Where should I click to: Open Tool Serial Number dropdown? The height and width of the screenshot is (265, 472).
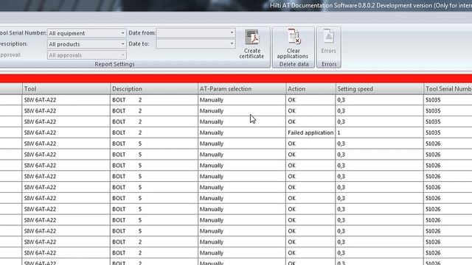122,32
